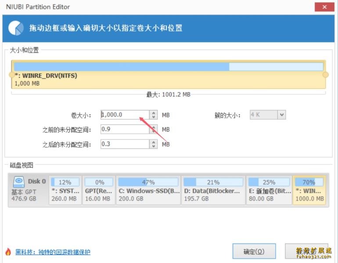This screenshot has width=338, height=263.
Task: Select the GPT(Re... 16.00 MB partition
Action: (x=99, y=190)
